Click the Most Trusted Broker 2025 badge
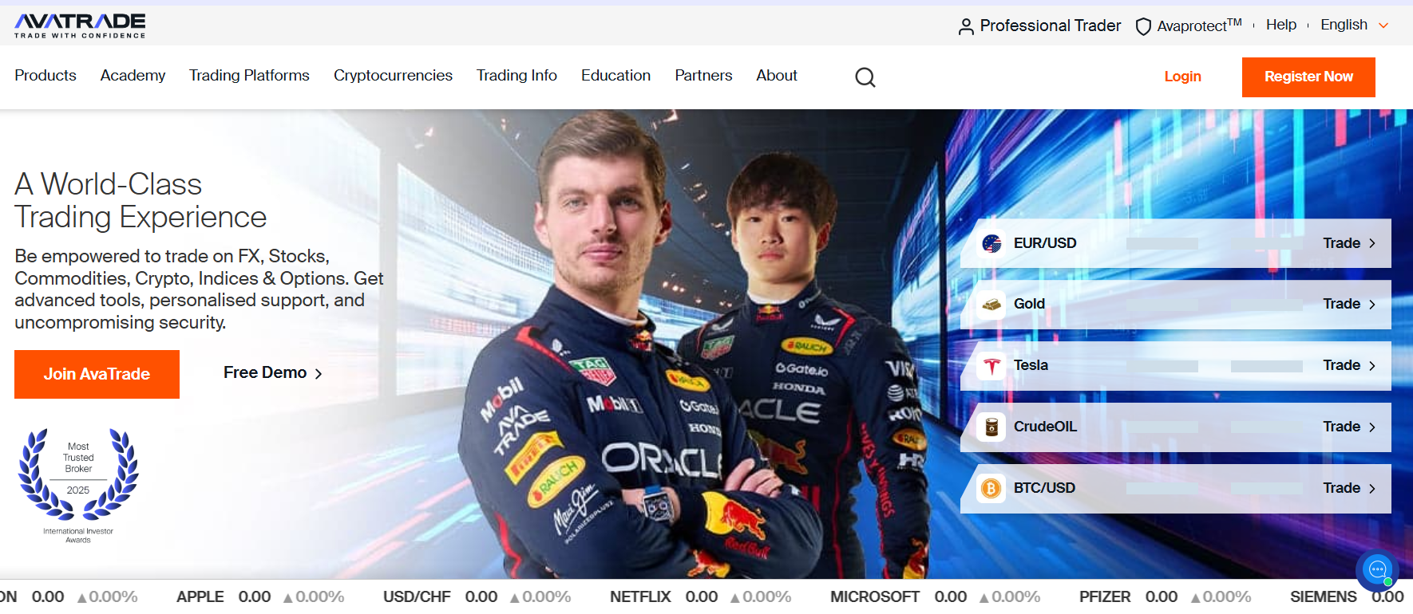This screenshot has height=614, width=1413. (78, 486)
